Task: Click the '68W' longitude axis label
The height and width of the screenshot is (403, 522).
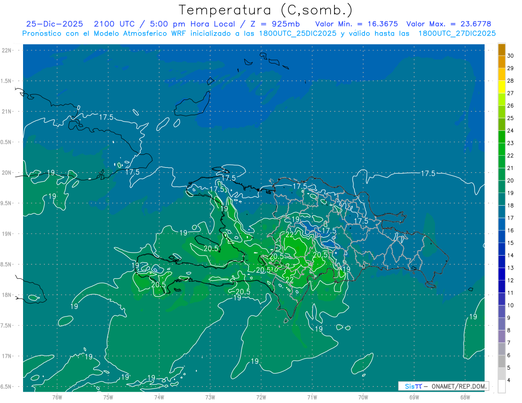Action: coord(465,397)
